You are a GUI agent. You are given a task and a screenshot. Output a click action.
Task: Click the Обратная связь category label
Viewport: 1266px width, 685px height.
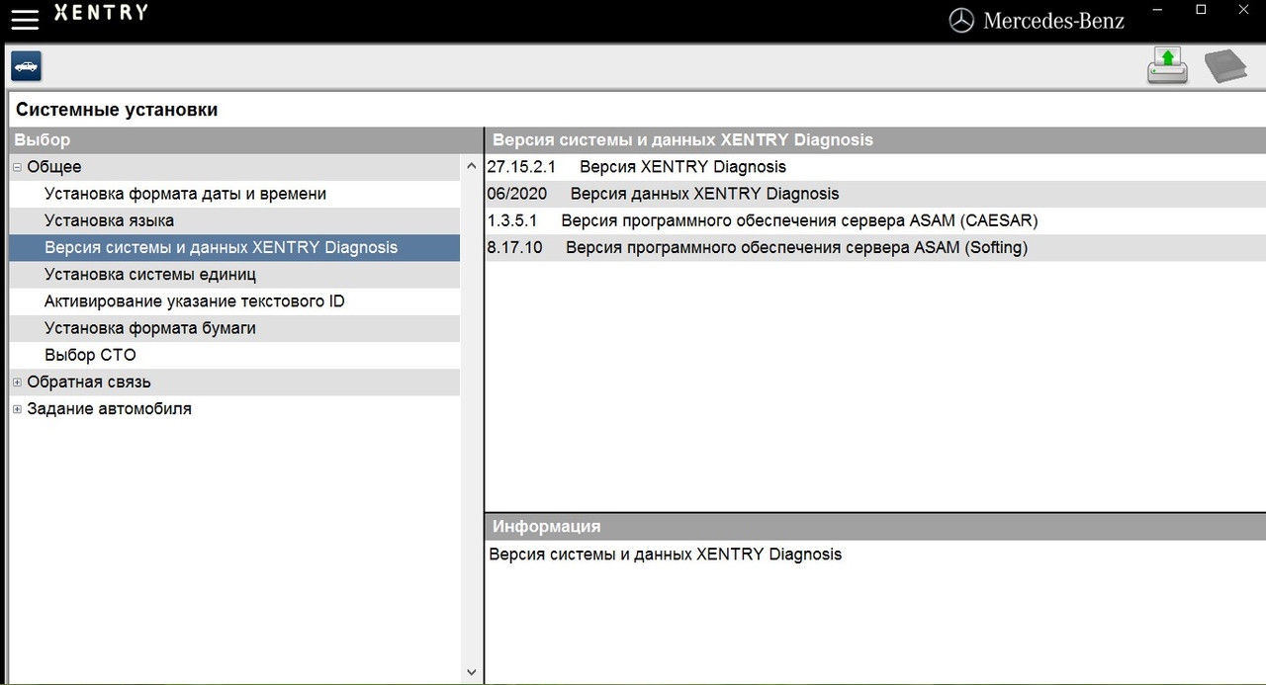[x=89, y=382]
